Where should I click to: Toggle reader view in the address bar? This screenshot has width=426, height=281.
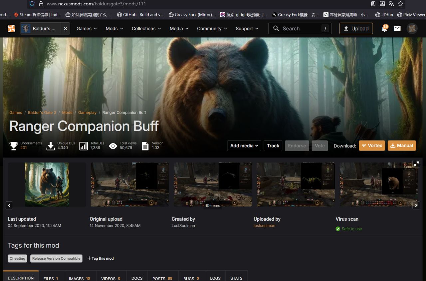373,4
